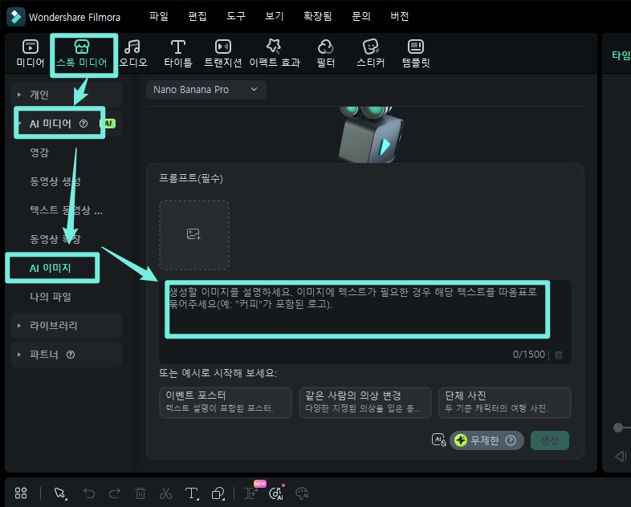Click the 생성 button
The image size is (631, 507).
(550, 440)
